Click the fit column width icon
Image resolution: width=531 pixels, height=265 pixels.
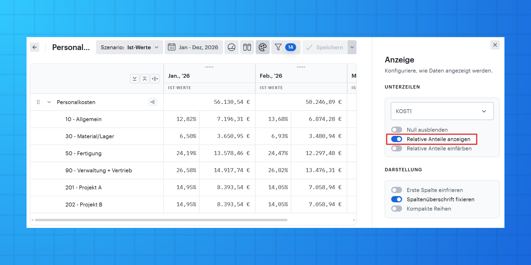pyautogui.click(x=155, y=79)
